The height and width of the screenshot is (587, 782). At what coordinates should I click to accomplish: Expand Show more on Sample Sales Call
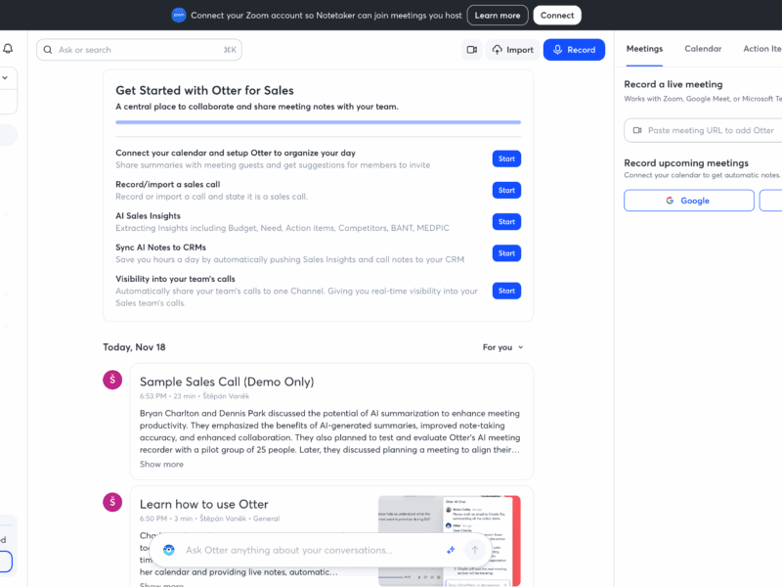click(161, 464)
